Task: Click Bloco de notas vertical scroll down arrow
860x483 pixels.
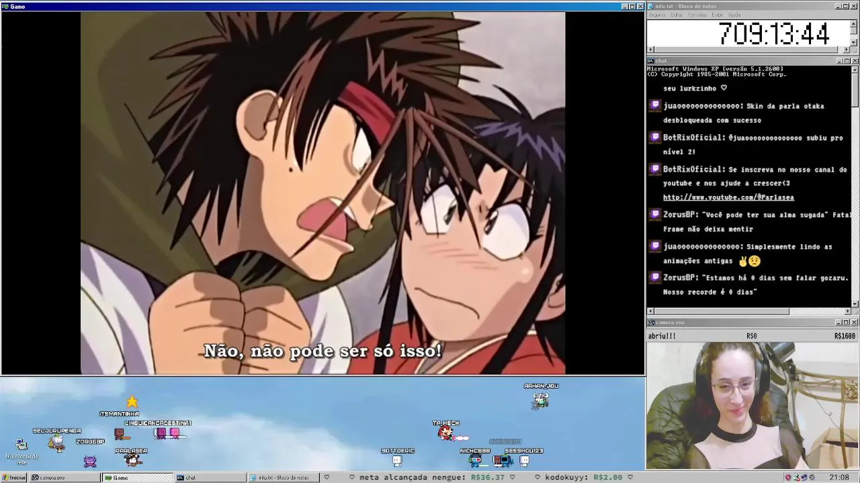Action: [x=855, y=42]
